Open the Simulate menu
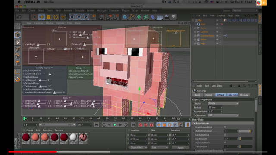276x155 pixels. tap(79, 10)
